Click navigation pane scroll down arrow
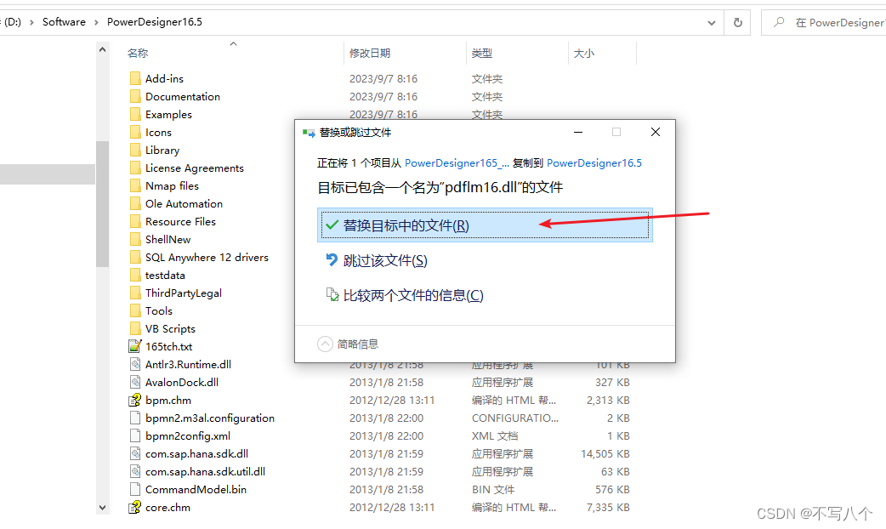886x529 pixels. coord(102,508)
